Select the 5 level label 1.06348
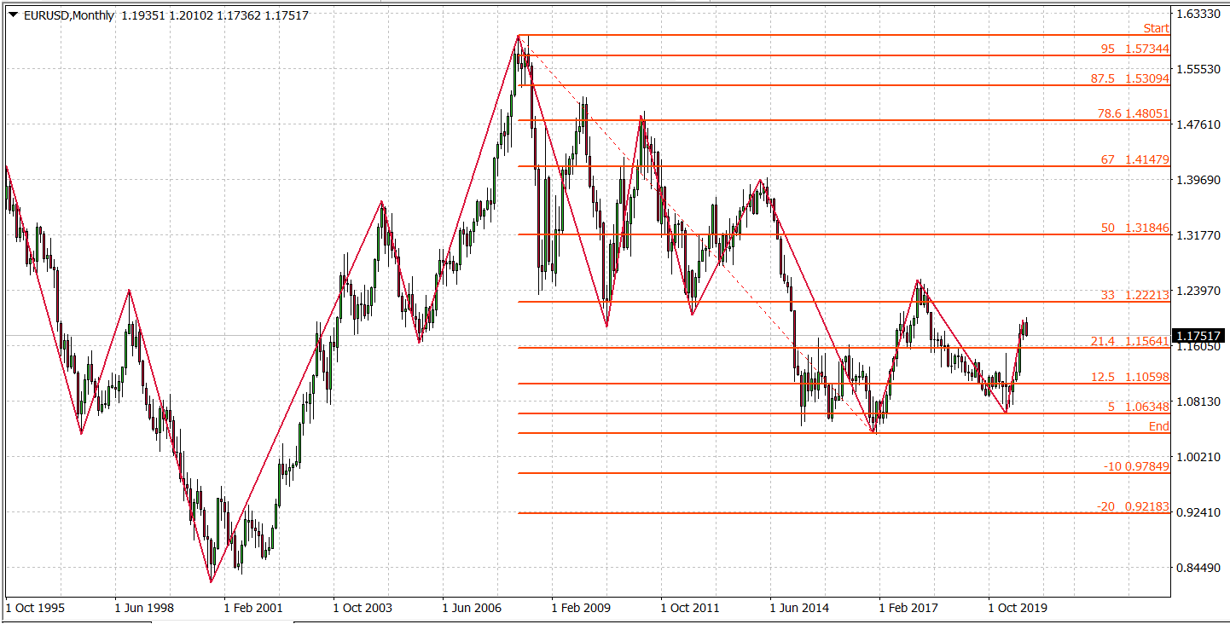Viewport: 1230px width, 624px height. [1139, 407]
